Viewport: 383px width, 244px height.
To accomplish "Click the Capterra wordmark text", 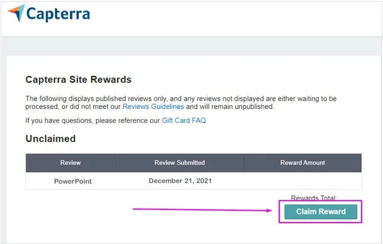I will coord(58,14).
